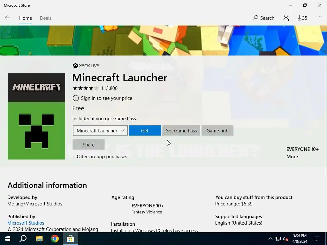Open the Home tab
Screen dimensions: 327x245
[26, 18]
